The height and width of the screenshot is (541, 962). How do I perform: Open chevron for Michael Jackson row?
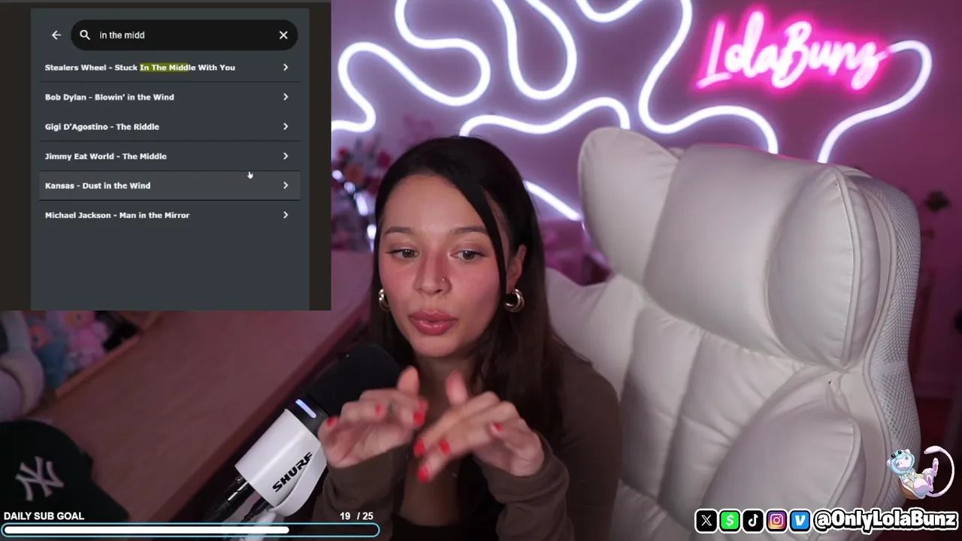click(x=286, y=215)
